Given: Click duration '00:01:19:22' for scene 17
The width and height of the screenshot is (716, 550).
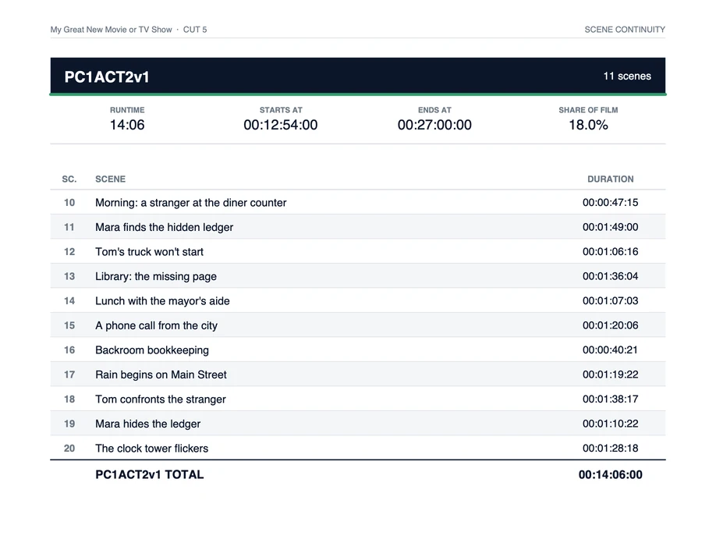Looking at the screenshot, I should [x=611, y=374].
